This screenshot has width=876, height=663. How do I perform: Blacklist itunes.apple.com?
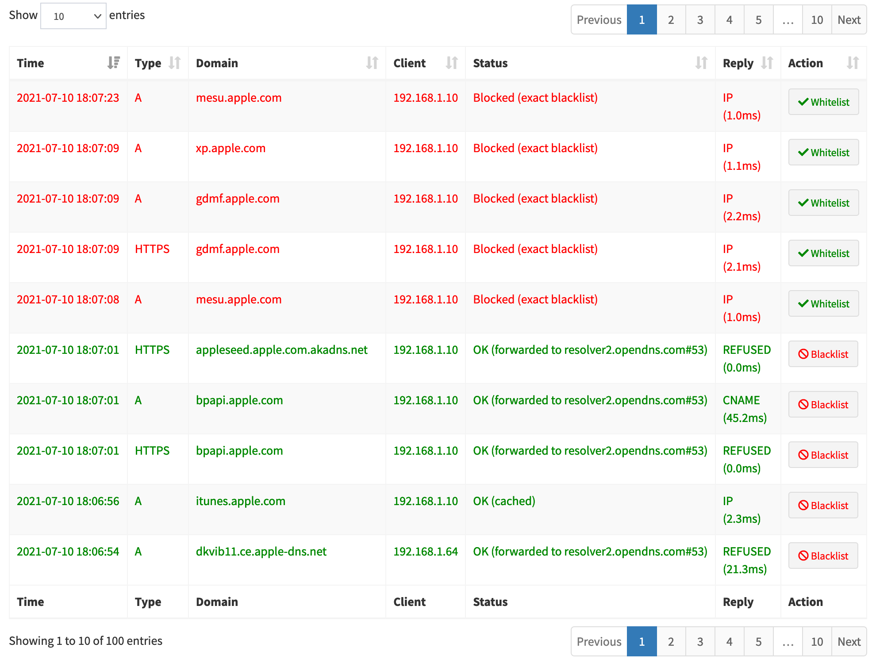(x=823, y=505)
